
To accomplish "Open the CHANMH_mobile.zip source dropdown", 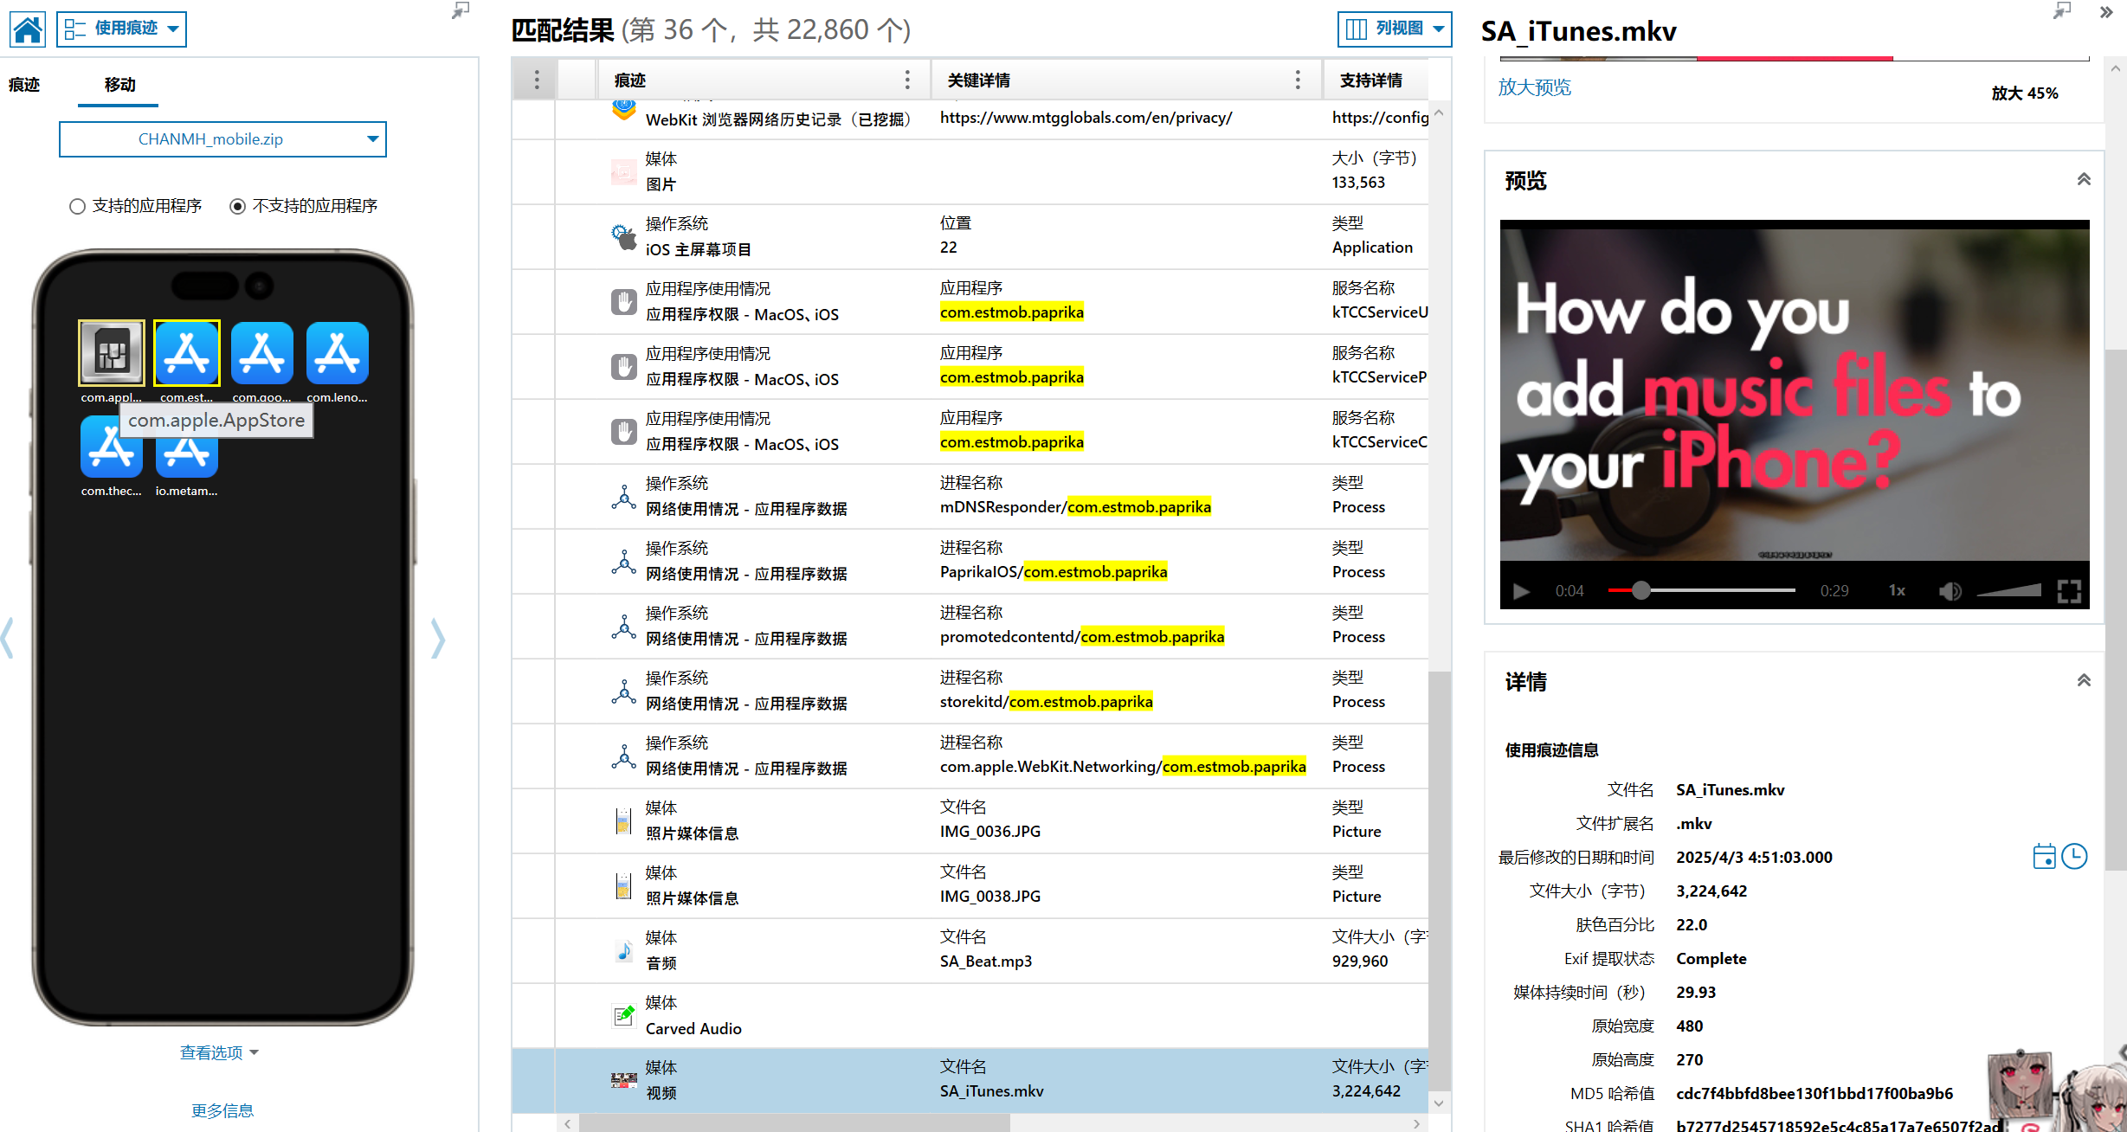I will [222, 139].
